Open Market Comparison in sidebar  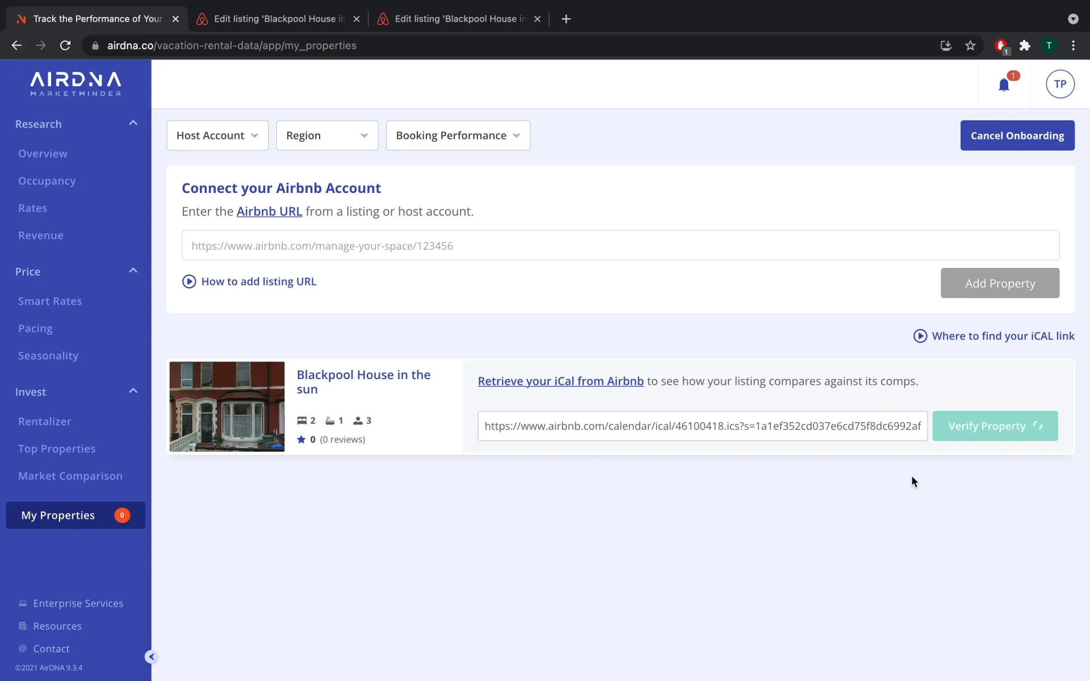pos(70,476)
